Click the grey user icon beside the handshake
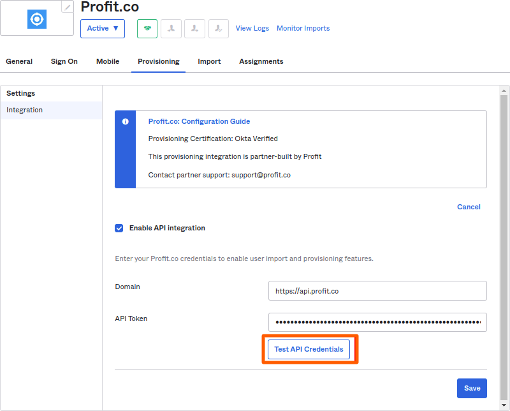 point(171,29)
